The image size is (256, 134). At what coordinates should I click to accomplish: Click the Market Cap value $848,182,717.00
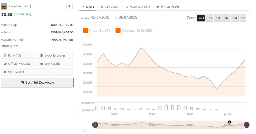[x=62, y=25]
